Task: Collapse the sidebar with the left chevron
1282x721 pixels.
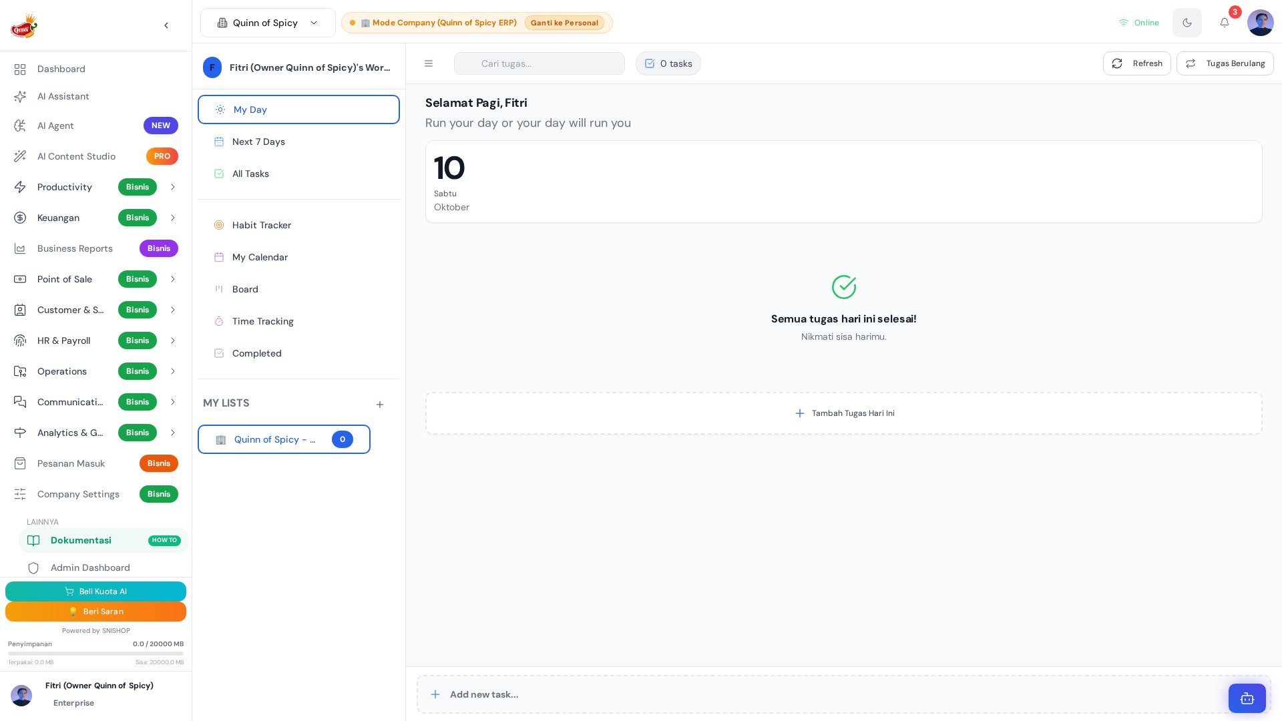Action: pos(166,25)
